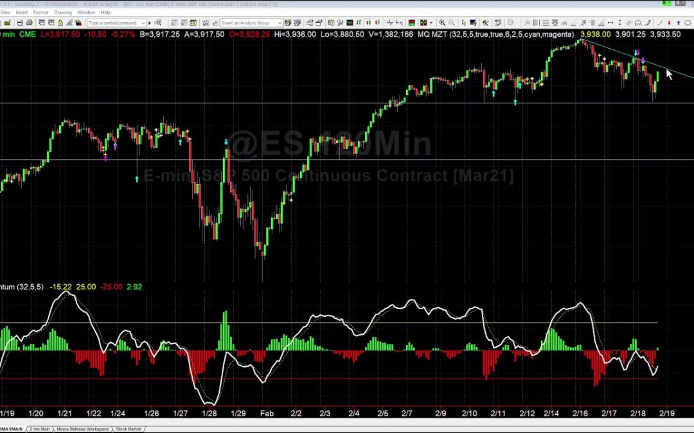
Task: Open the Format menu
Action: coord(41,12)
